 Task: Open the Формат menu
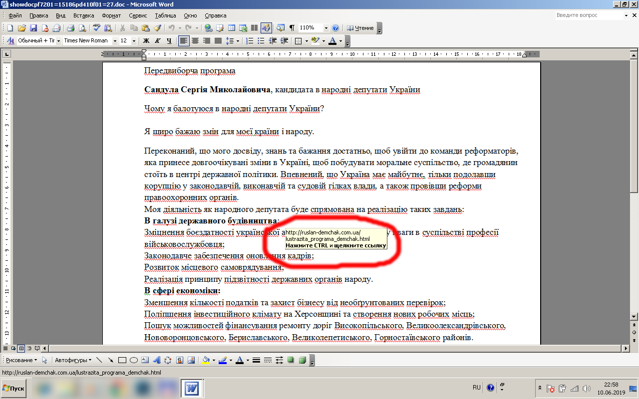[111, 15]
